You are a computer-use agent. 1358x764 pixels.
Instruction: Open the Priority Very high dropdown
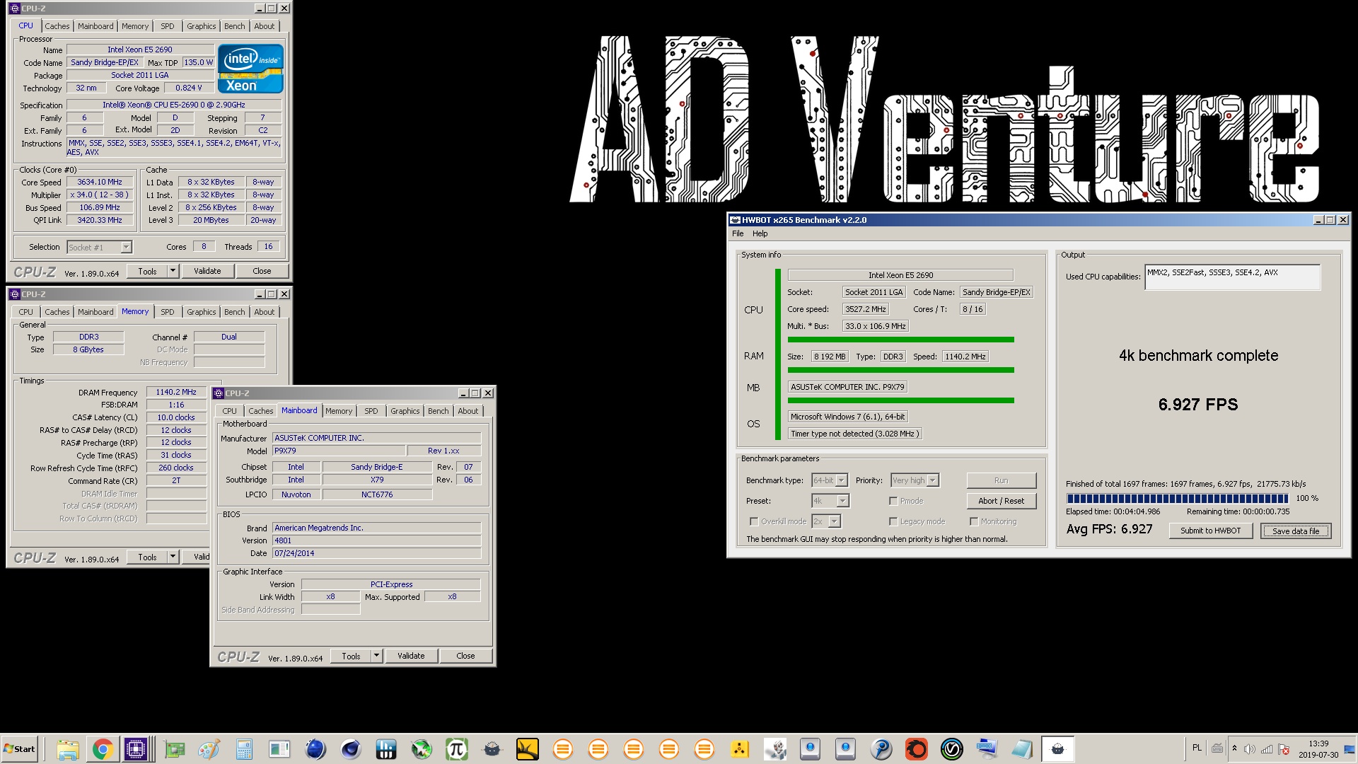click(x=933, y=480)
